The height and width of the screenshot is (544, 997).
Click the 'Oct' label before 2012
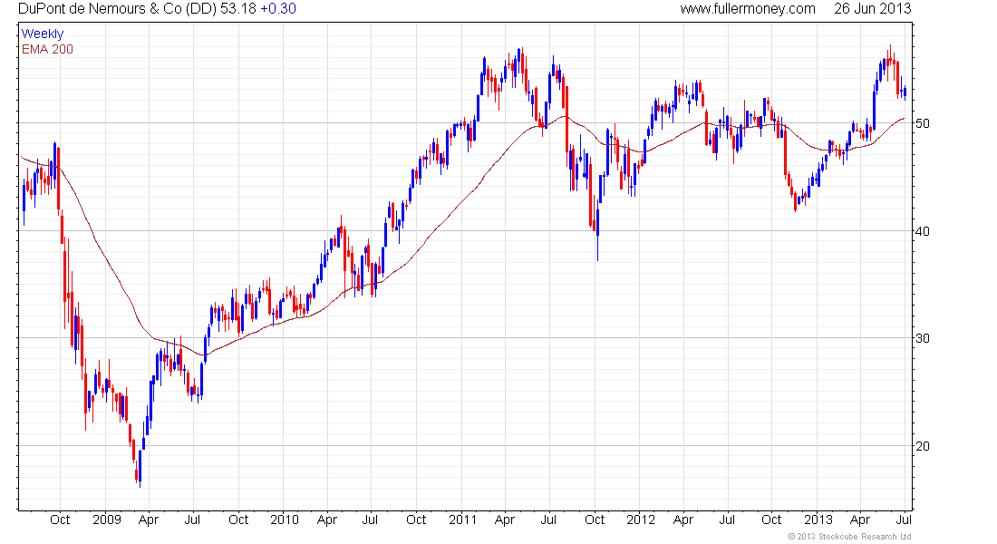point(595,520)
